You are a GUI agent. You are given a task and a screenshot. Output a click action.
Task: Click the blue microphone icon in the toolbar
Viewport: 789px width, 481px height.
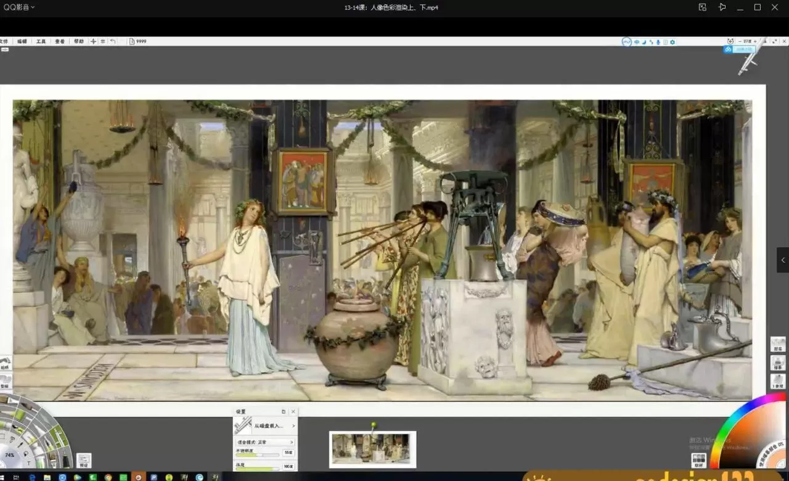click(658, 42)
